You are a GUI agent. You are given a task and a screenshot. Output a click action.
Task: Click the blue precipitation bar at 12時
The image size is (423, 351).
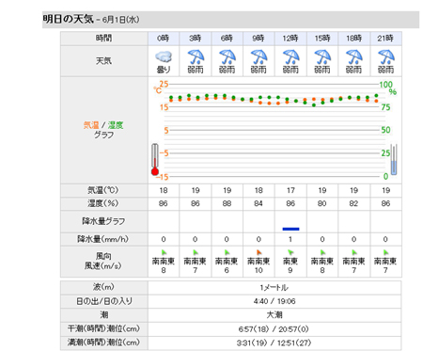pyautogui.click(x=290, y=229)
